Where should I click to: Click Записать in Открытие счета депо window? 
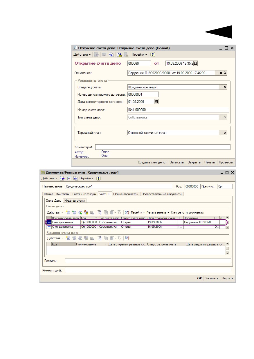pos(177,162)
